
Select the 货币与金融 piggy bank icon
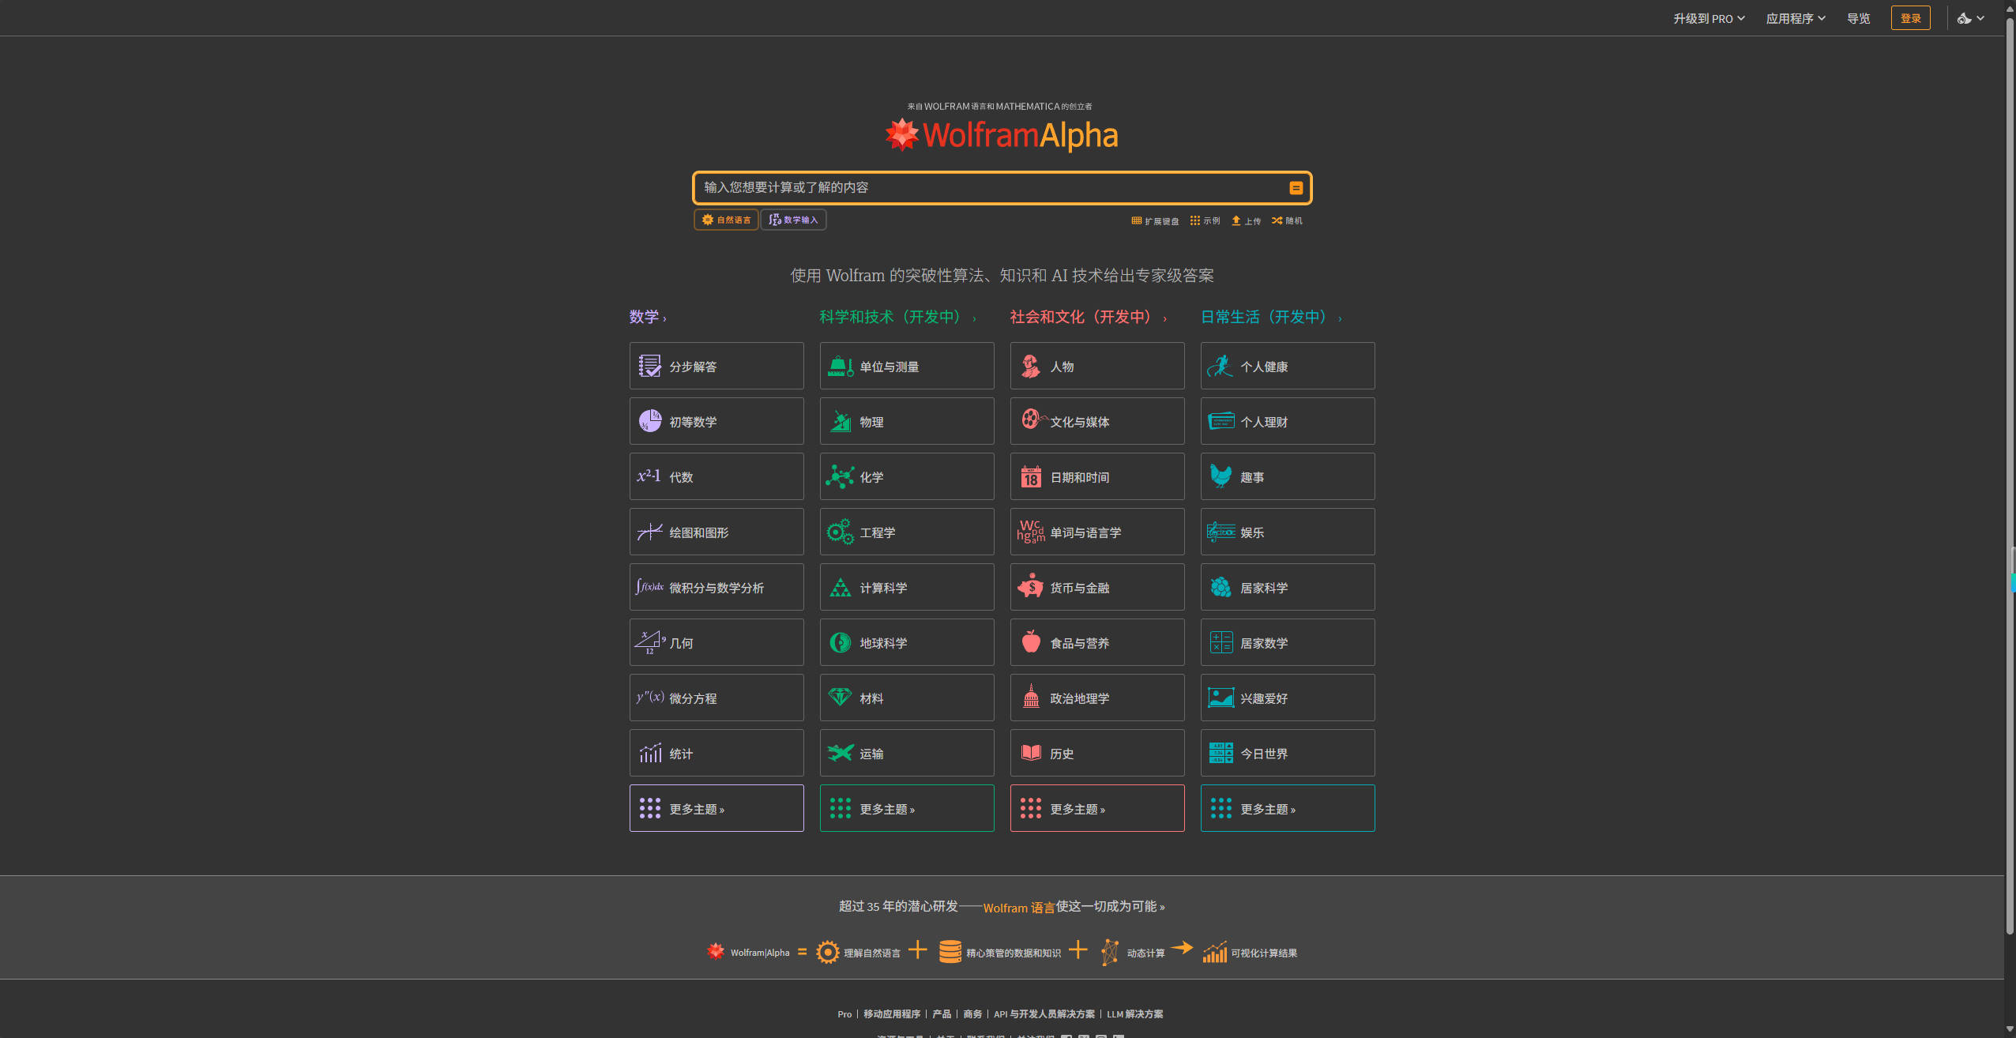tap(1030, 586)
